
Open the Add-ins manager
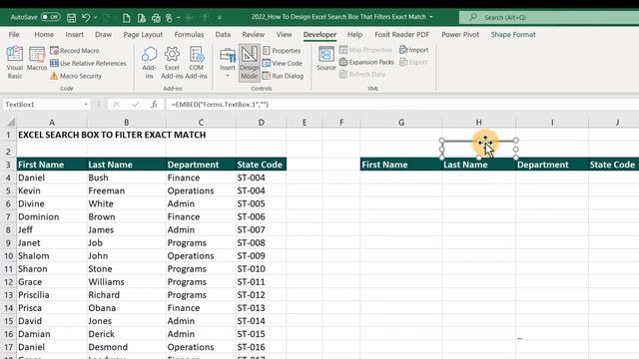point(149,62)
